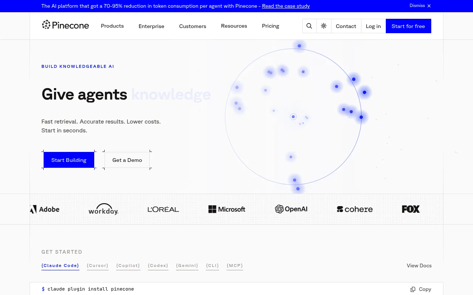The width and height of the screenshot is (473, 295).
Task: Select the {Claude Code} tab
Action: coord(60,265)
